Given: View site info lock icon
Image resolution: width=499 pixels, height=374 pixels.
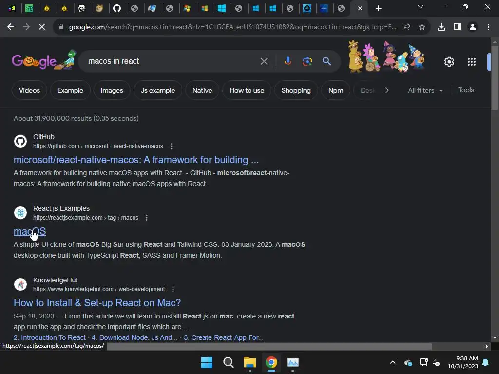Looking at the screenshot, I should pos(61,27).
